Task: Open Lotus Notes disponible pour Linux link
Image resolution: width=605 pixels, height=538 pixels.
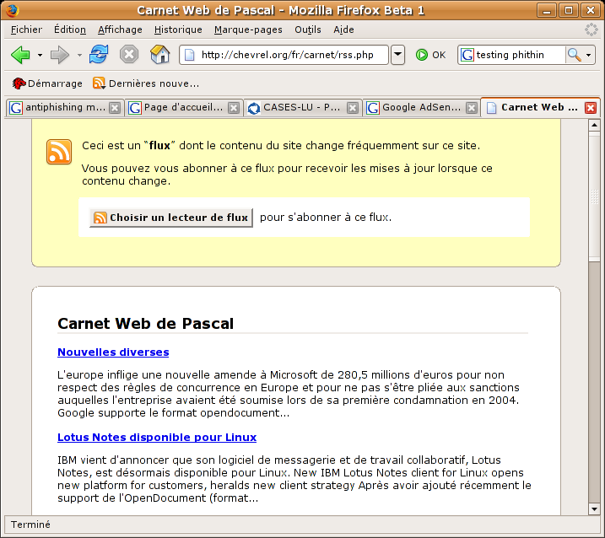Action: click(157, 438)
